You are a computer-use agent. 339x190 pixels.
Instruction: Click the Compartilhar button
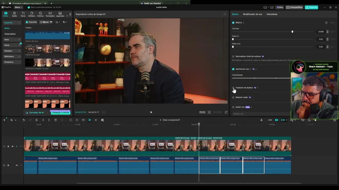[x=294, y=7]
